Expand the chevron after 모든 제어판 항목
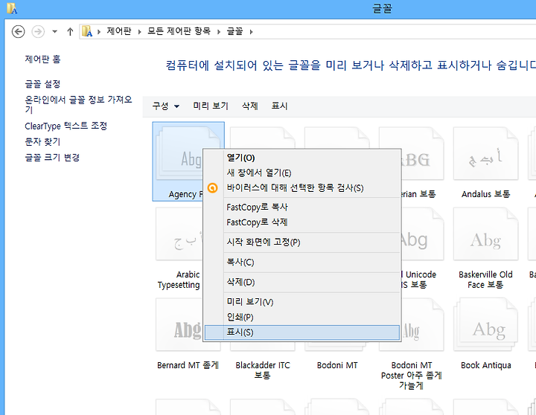The image size is (536, 415). coord(219,32)
